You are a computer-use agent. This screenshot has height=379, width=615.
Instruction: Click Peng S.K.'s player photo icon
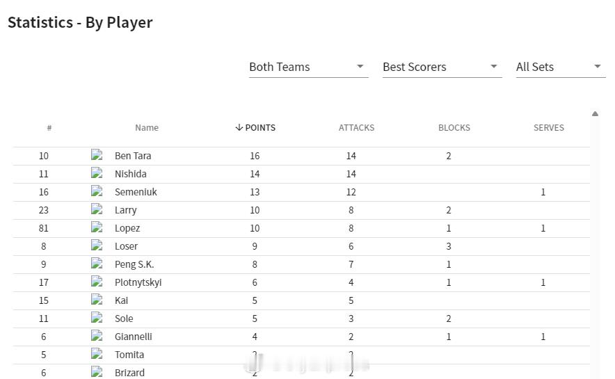(x=97, y=264)
